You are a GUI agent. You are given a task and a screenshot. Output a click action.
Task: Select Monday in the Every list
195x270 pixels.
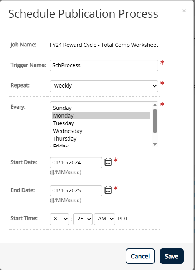coord(101,116)
